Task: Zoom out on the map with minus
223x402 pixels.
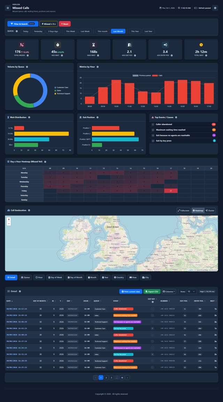Action: tap(9, 223)
